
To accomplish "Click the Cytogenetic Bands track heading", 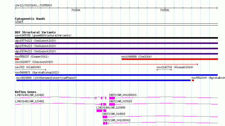I will [x=30, y=19].
